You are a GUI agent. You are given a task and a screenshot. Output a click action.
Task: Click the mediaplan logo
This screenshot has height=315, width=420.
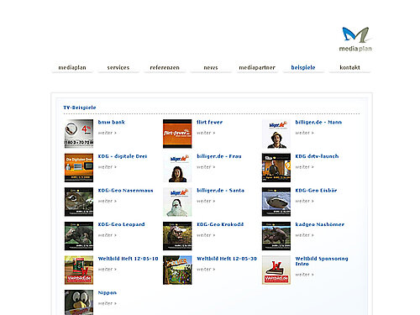tap(355, 39)
